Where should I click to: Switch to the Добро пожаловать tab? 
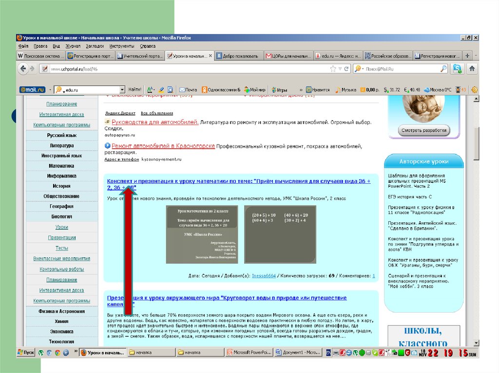click(240, 56)
